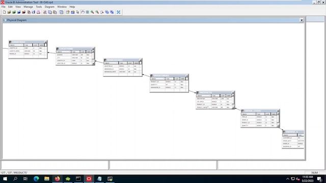Screen dimensions: 326x183
Task: Click the Windows Start button
Action: [x=5, y=178]
